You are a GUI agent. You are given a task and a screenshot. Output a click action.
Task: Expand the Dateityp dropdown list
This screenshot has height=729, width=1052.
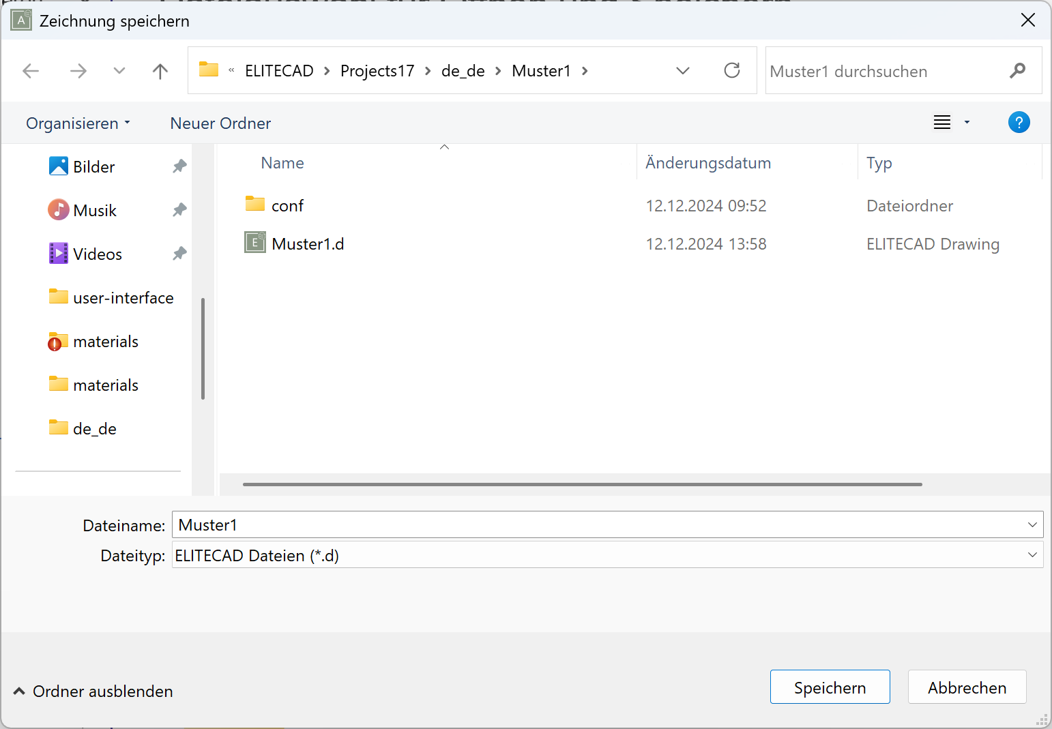(x=1032, y=555)
